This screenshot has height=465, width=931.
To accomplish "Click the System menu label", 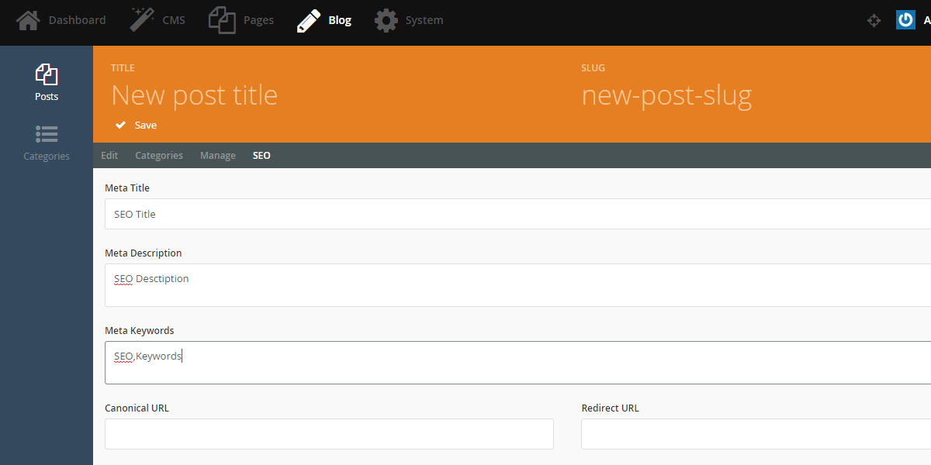I will pyautogui.click(x=424, y=20).
